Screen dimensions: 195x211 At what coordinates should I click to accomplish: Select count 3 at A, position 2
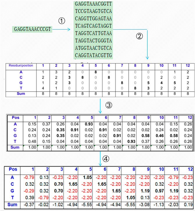[x=56, y=72]
